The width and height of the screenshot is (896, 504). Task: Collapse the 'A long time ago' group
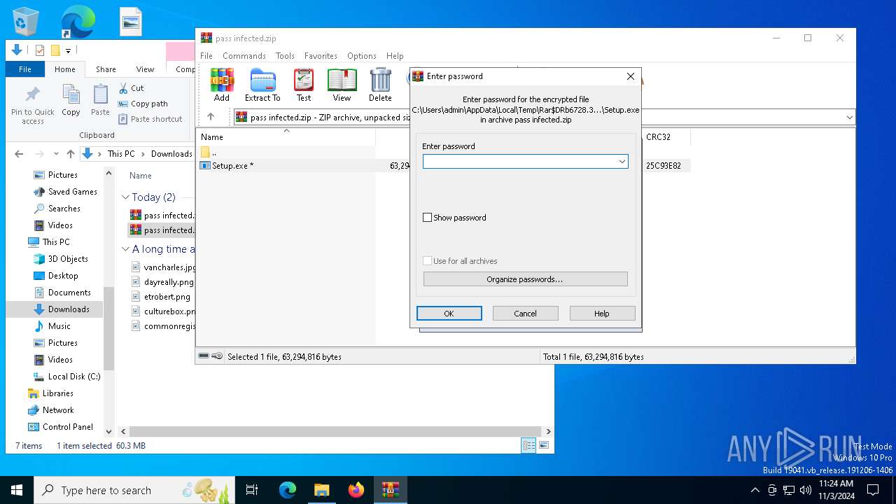[126, 249]
